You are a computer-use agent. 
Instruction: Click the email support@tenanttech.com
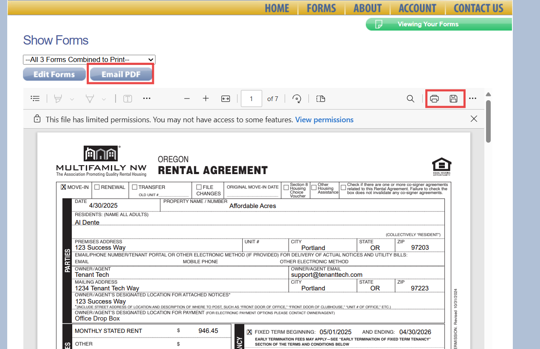click(x=327, y=275)
